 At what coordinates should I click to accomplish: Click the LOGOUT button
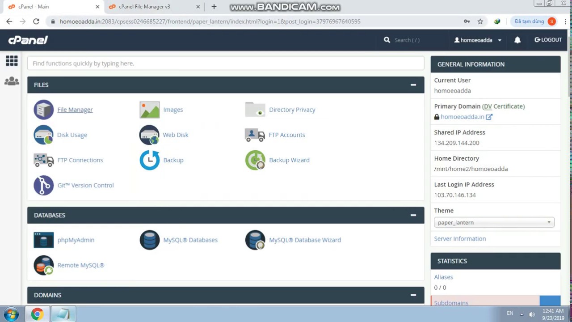[548, 40]
